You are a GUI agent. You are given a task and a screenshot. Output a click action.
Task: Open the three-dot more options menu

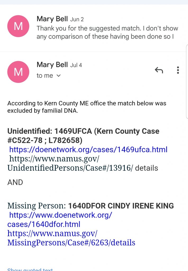(178, 70)
